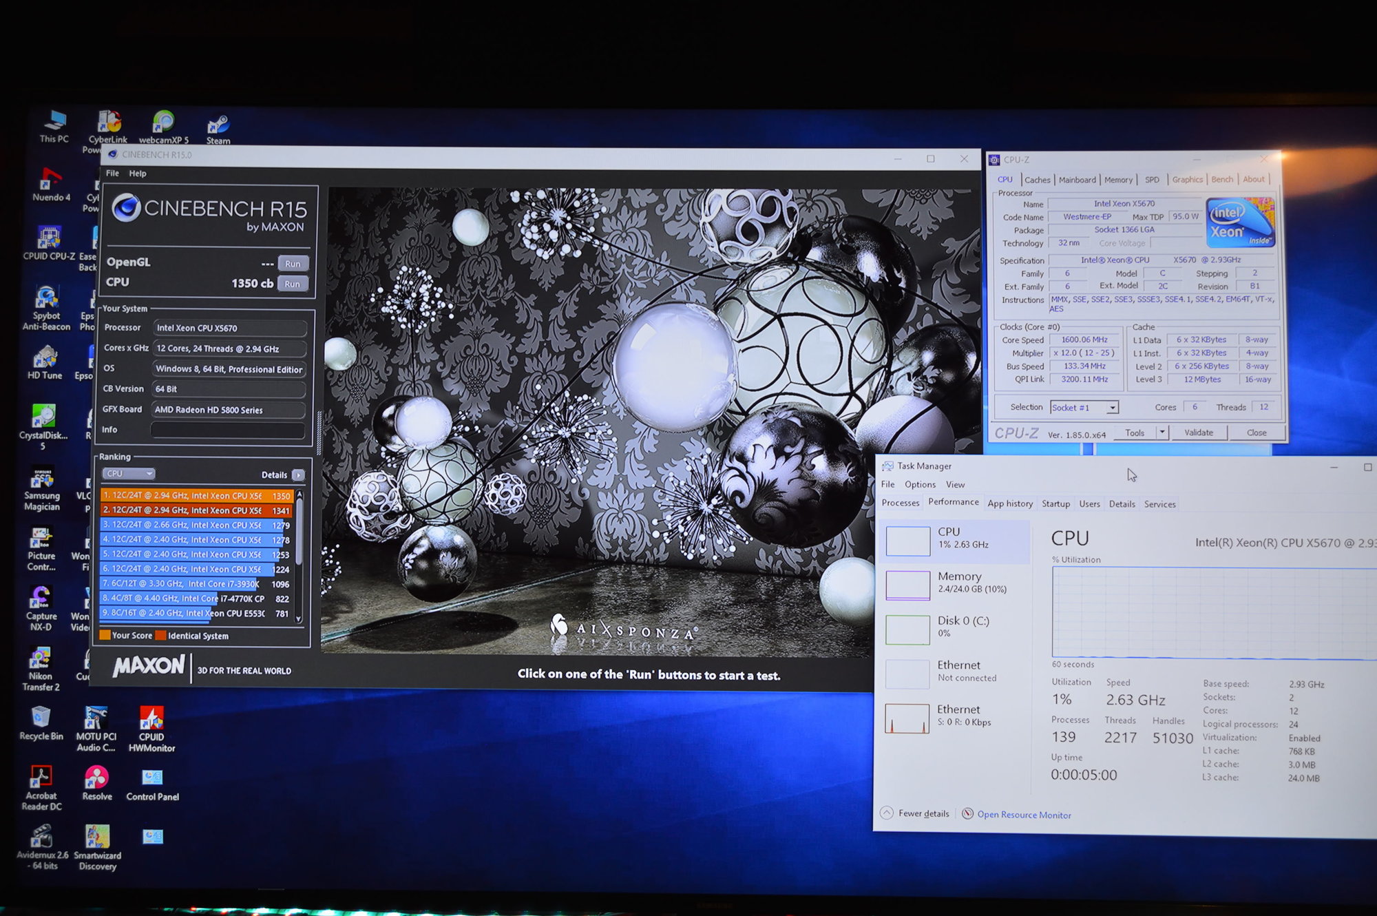Open the Socket #1 selection dropdown
Image resolution: width=1377 pixels, height=916 pixels.
1112,408
